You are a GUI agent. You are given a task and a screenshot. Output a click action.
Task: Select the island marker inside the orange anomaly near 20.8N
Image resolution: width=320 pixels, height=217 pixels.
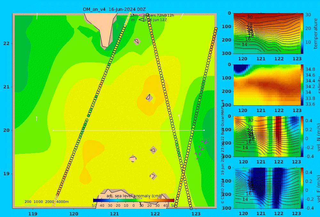click(x=149, y=98)
